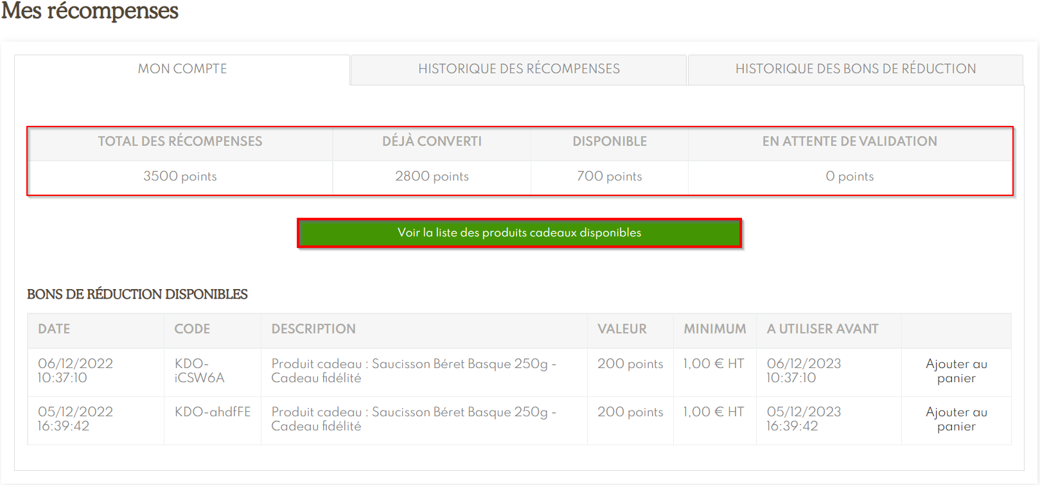Open the HISTORIQUE DES BONS DE RÉDUCTION tab
1040x485 pixels.
855,69
